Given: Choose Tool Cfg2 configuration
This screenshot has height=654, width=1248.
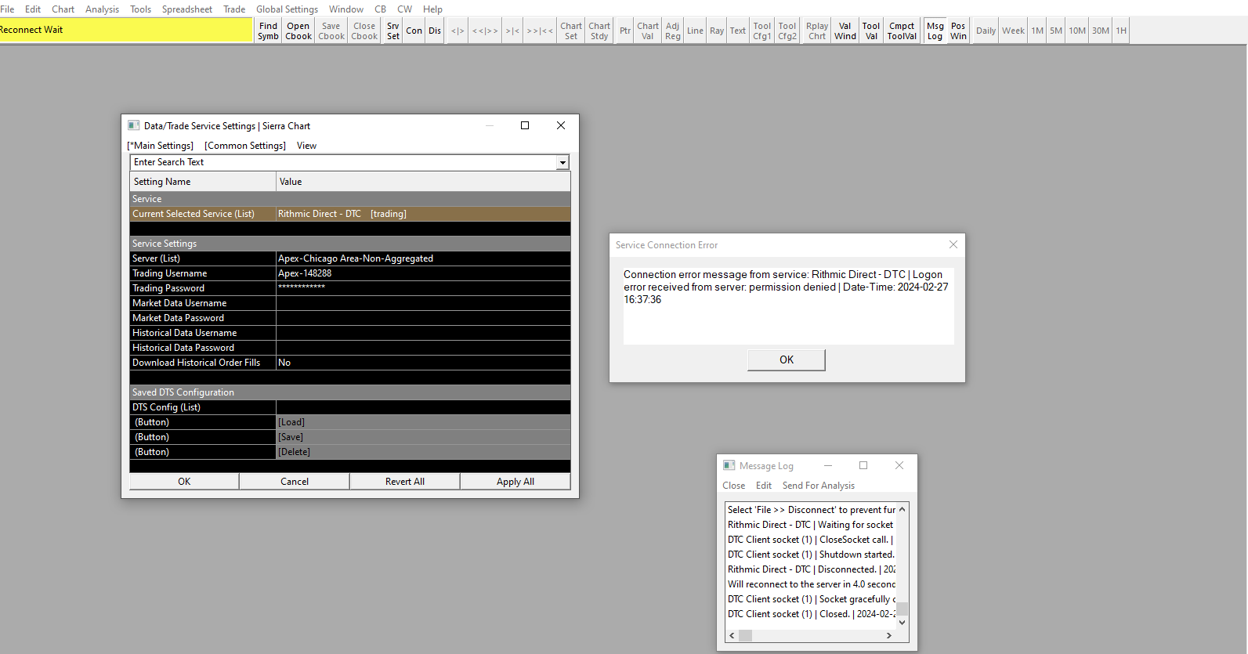Looking at the screenshot, I should (x=787, y=31).
